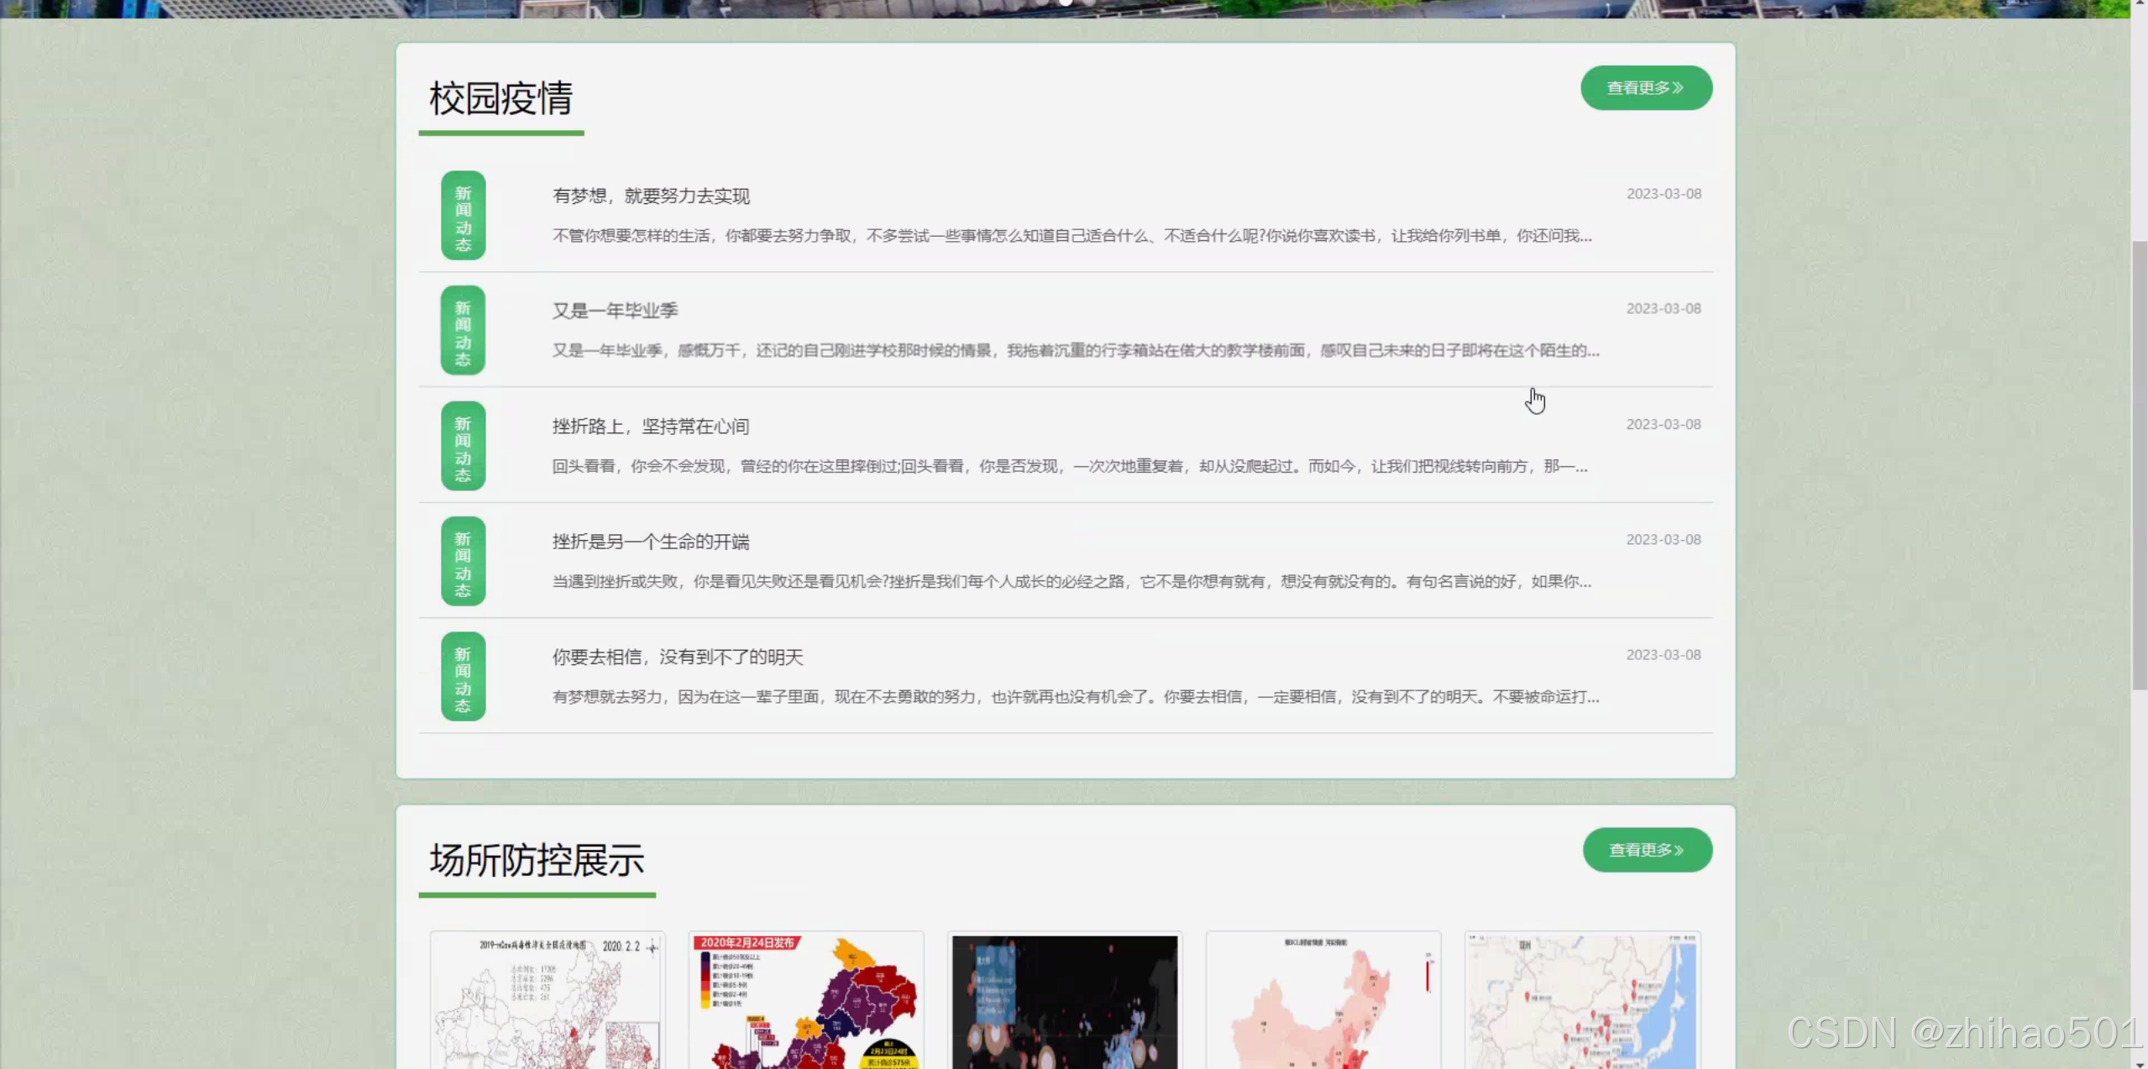Open article 有梦想，就要努力去实现
Image resolution: width=2148 pixels, height=1069 pixels.
(652, 197)
